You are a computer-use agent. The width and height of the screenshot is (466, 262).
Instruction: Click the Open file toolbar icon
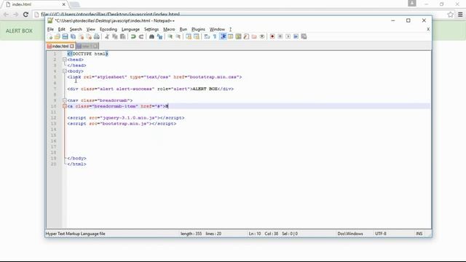tap(57, 36)
